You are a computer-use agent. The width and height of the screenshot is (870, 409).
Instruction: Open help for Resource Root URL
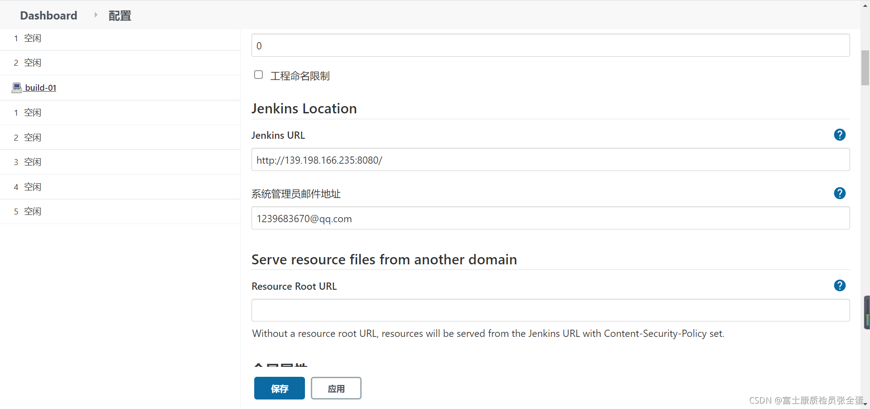(840, 286)
